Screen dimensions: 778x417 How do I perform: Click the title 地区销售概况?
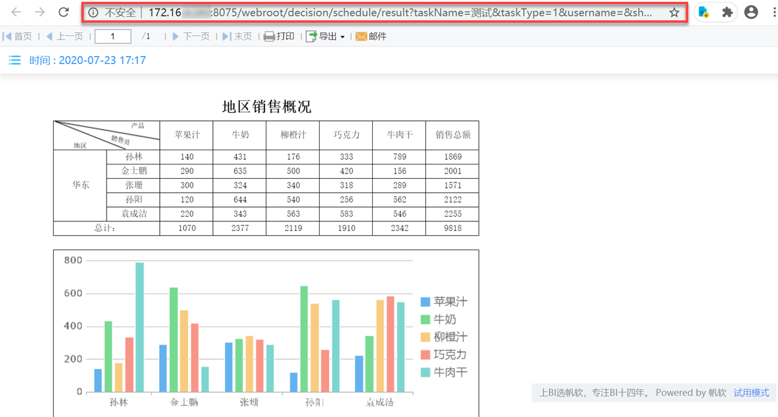266,107
